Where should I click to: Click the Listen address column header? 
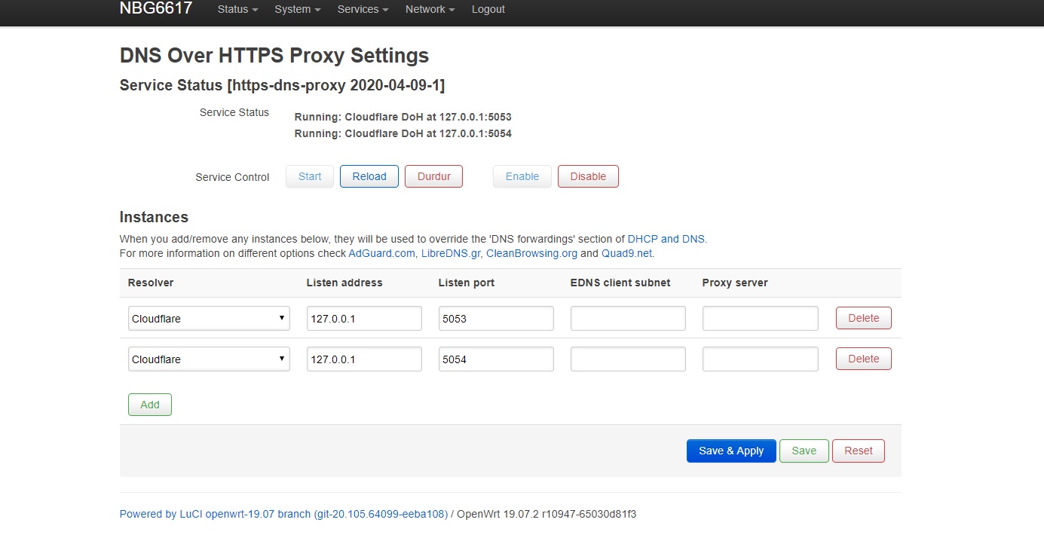click(344, 283)
